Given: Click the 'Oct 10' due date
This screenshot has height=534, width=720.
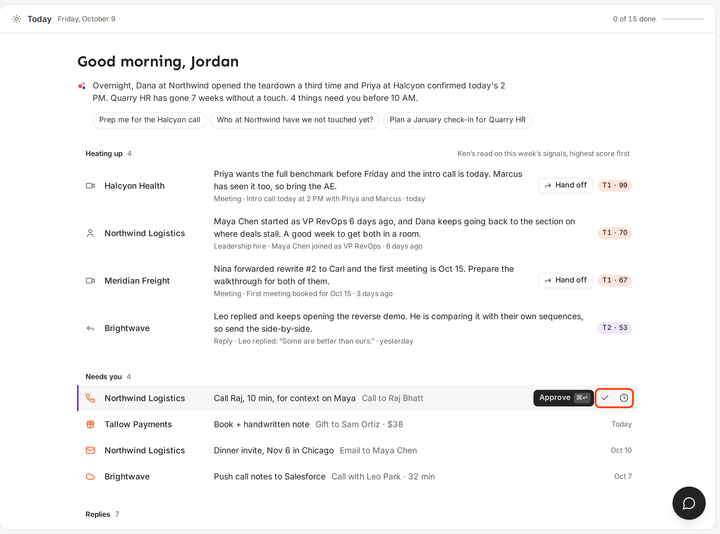Looking at the screenshot, I should click(621, 450).
